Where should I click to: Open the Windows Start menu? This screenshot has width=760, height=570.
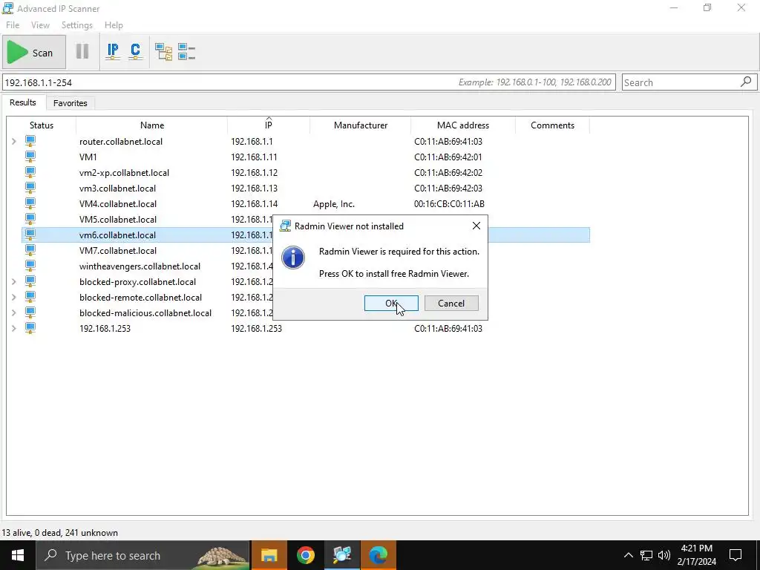click(x=18, y=555)
